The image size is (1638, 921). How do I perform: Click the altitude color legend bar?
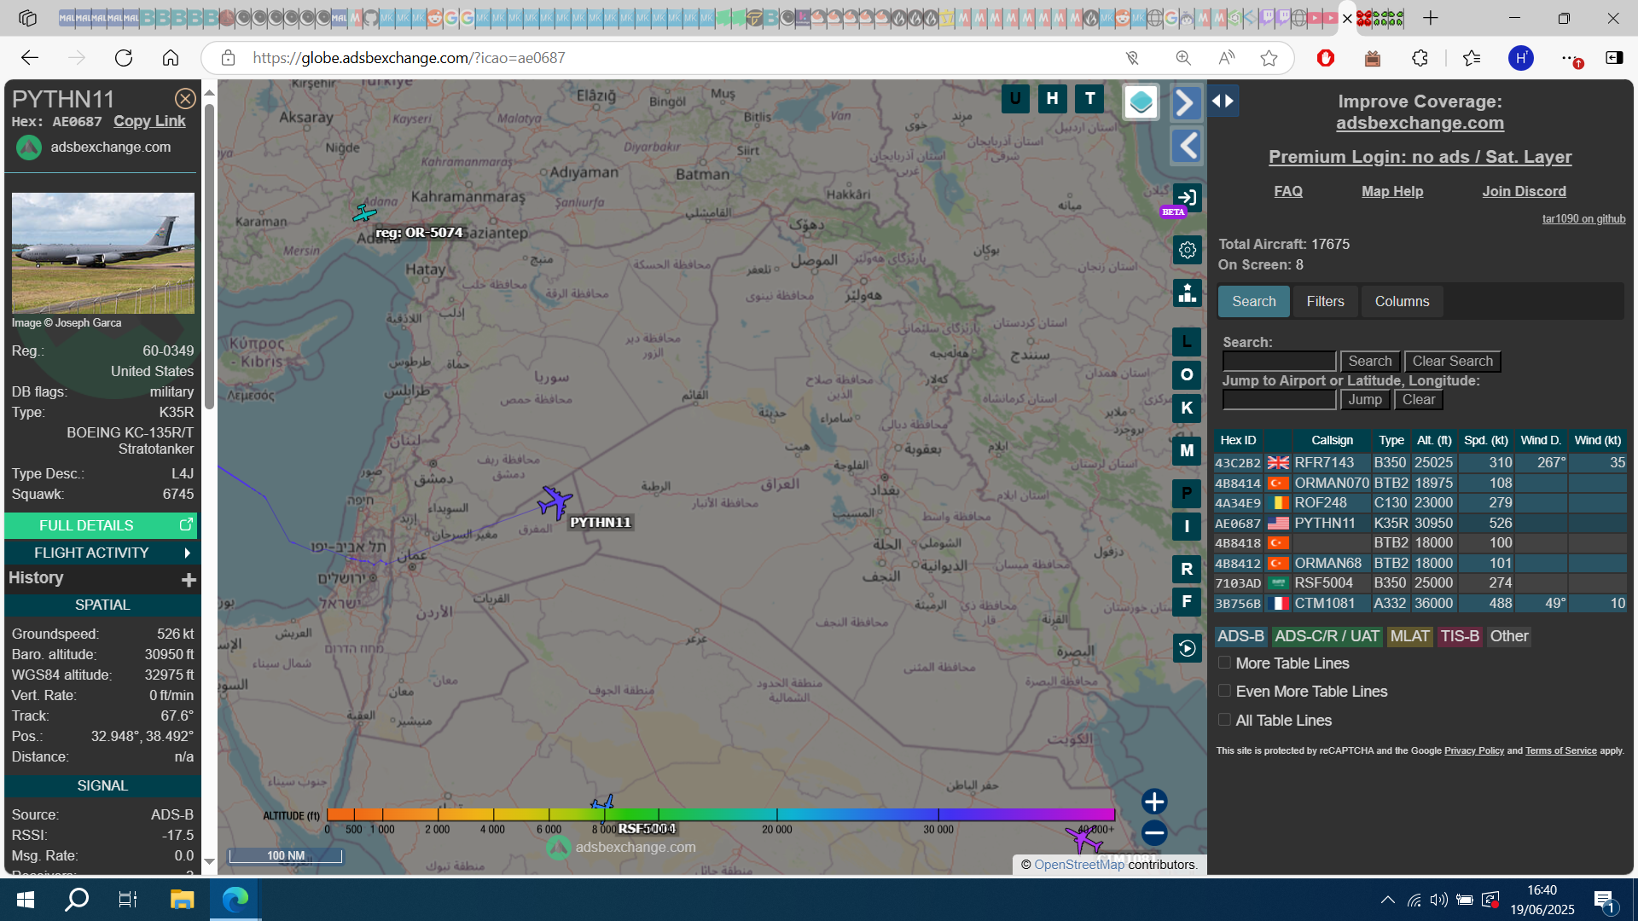720,815
